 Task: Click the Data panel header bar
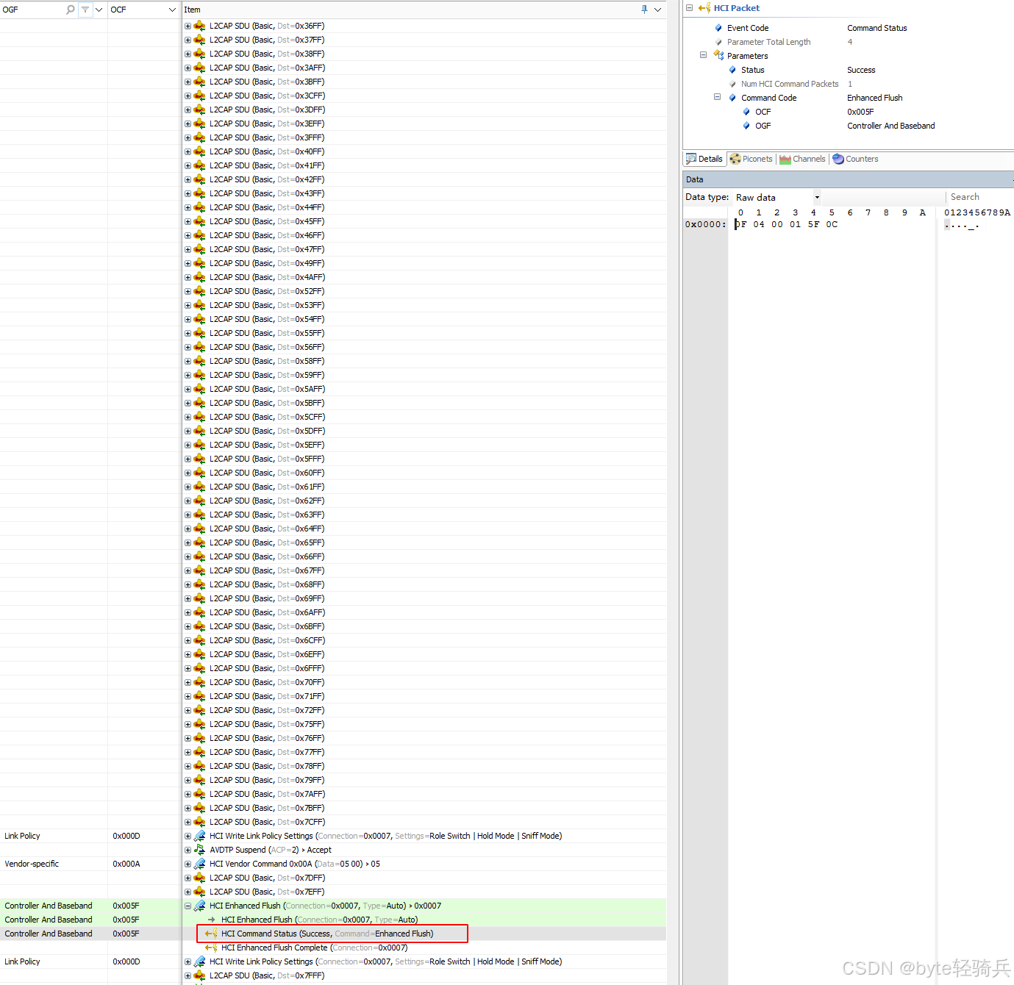849,179
